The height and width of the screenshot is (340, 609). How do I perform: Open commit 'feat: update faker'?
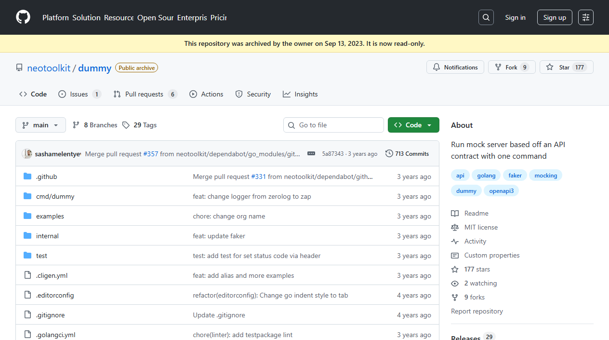(219, 236)
